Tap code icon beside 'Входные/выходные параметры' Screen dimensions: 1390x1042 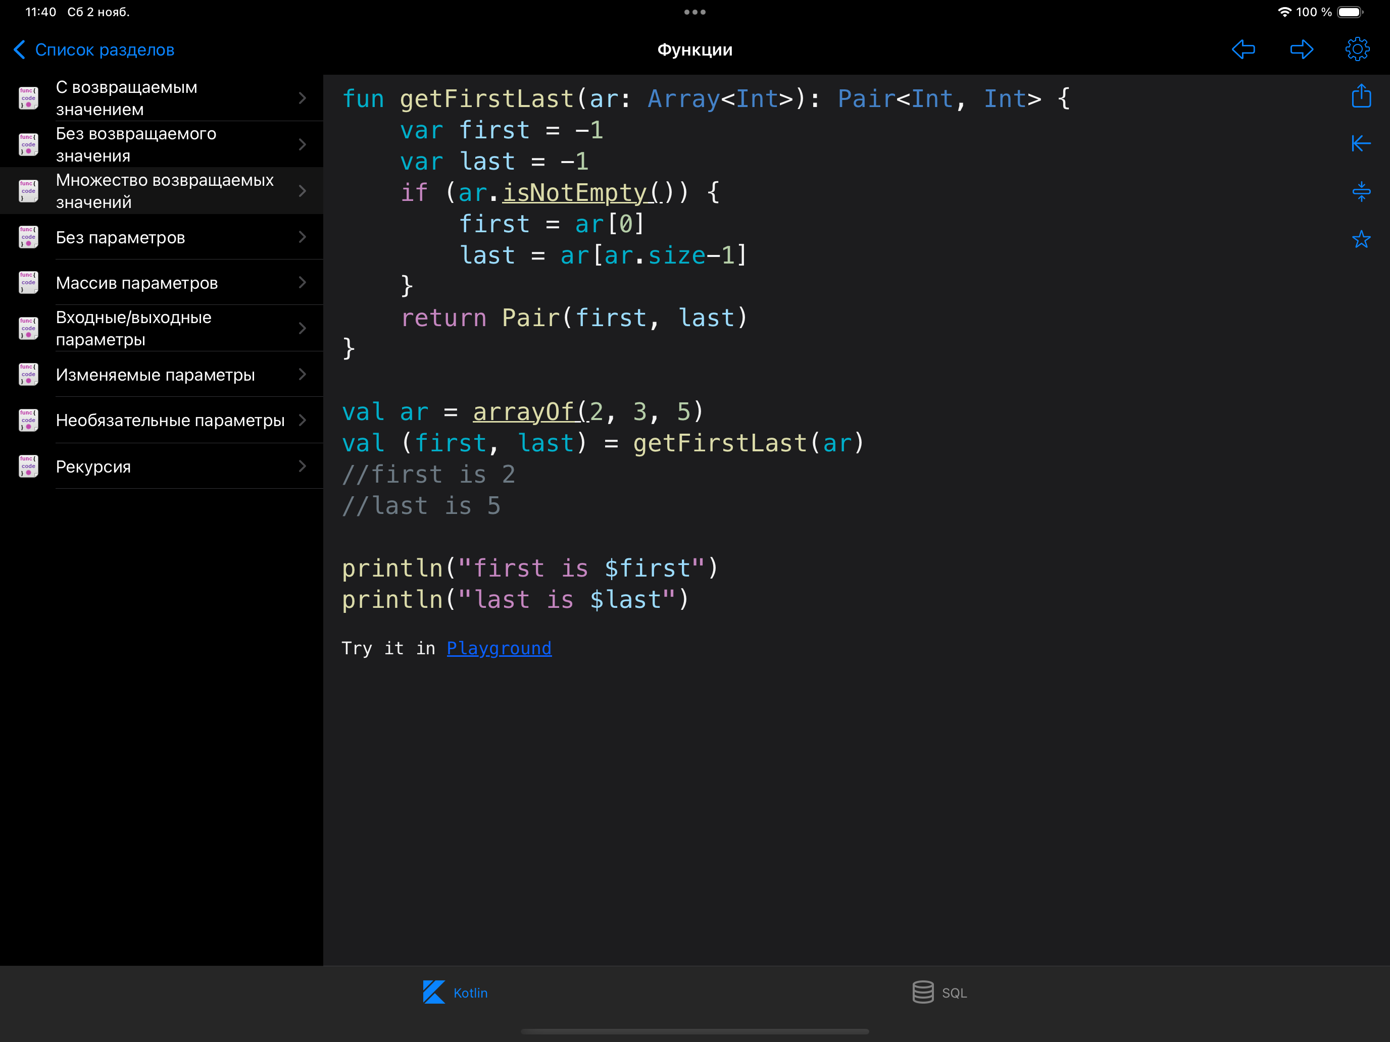coord(28,329)
